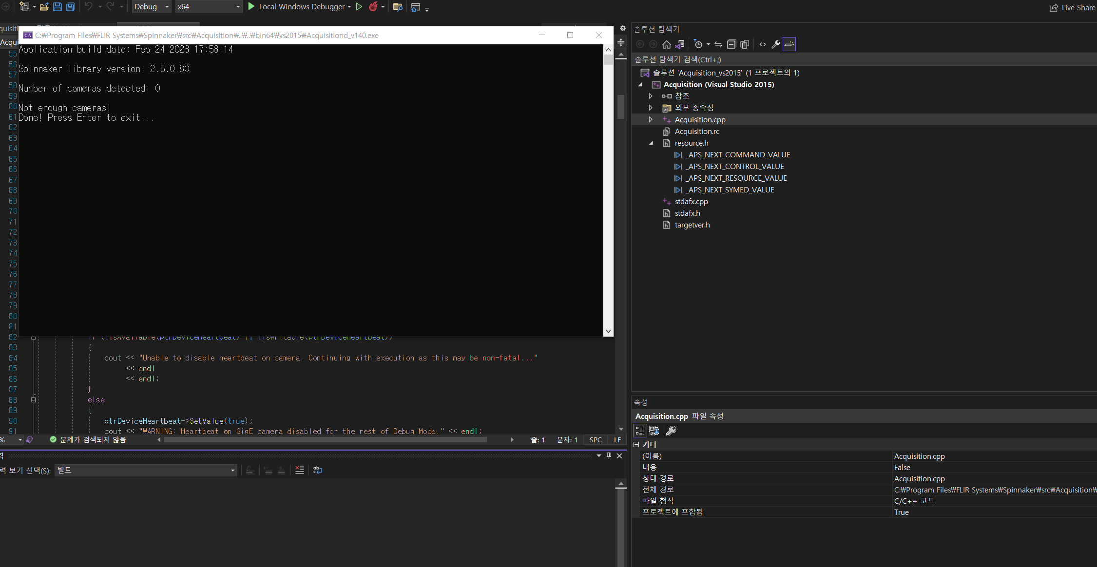Click the code-cleanup brush icon in the editor status bar
This screenshot has width=1097, height=567.
(30, 439)
